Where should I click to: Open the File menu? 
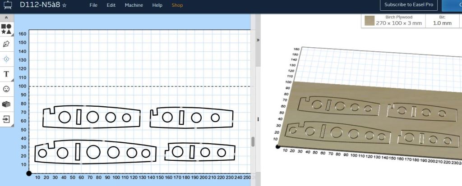93,5
